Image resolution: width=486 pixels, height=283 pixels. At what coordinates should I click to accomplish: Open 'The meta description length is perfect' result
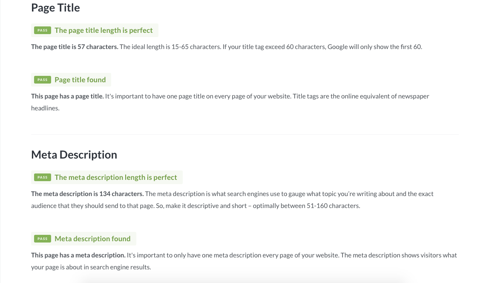click(115, 177)
